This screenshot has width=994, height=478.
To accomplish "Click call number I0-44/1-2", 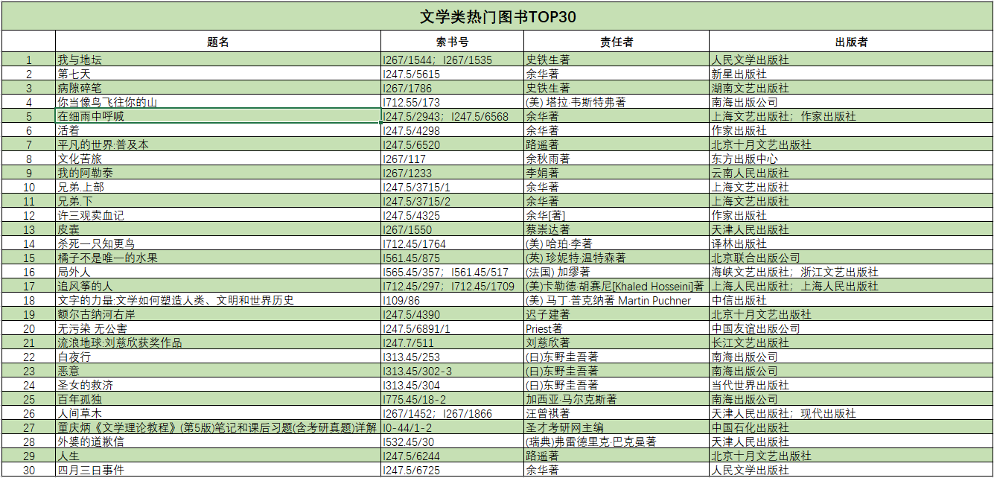I will pos(452,428).
